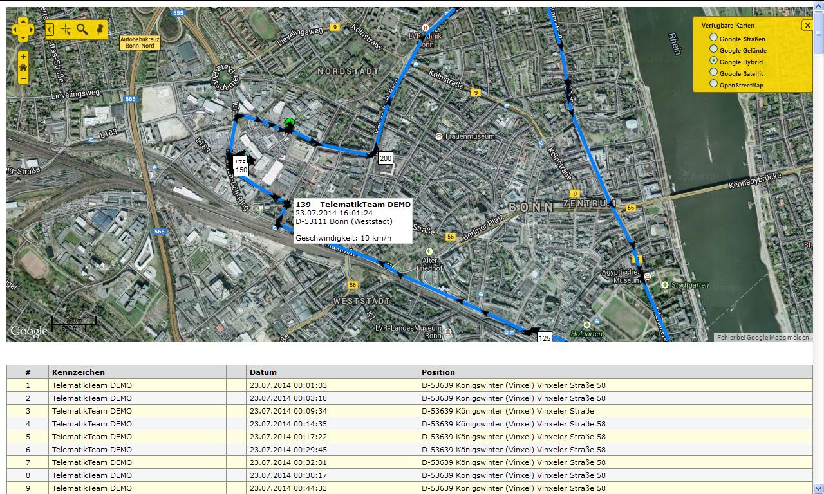This screenshot has height=494, width=824.
Task: Sort the table by the Datum column
Action: click(x=332, y=372)
